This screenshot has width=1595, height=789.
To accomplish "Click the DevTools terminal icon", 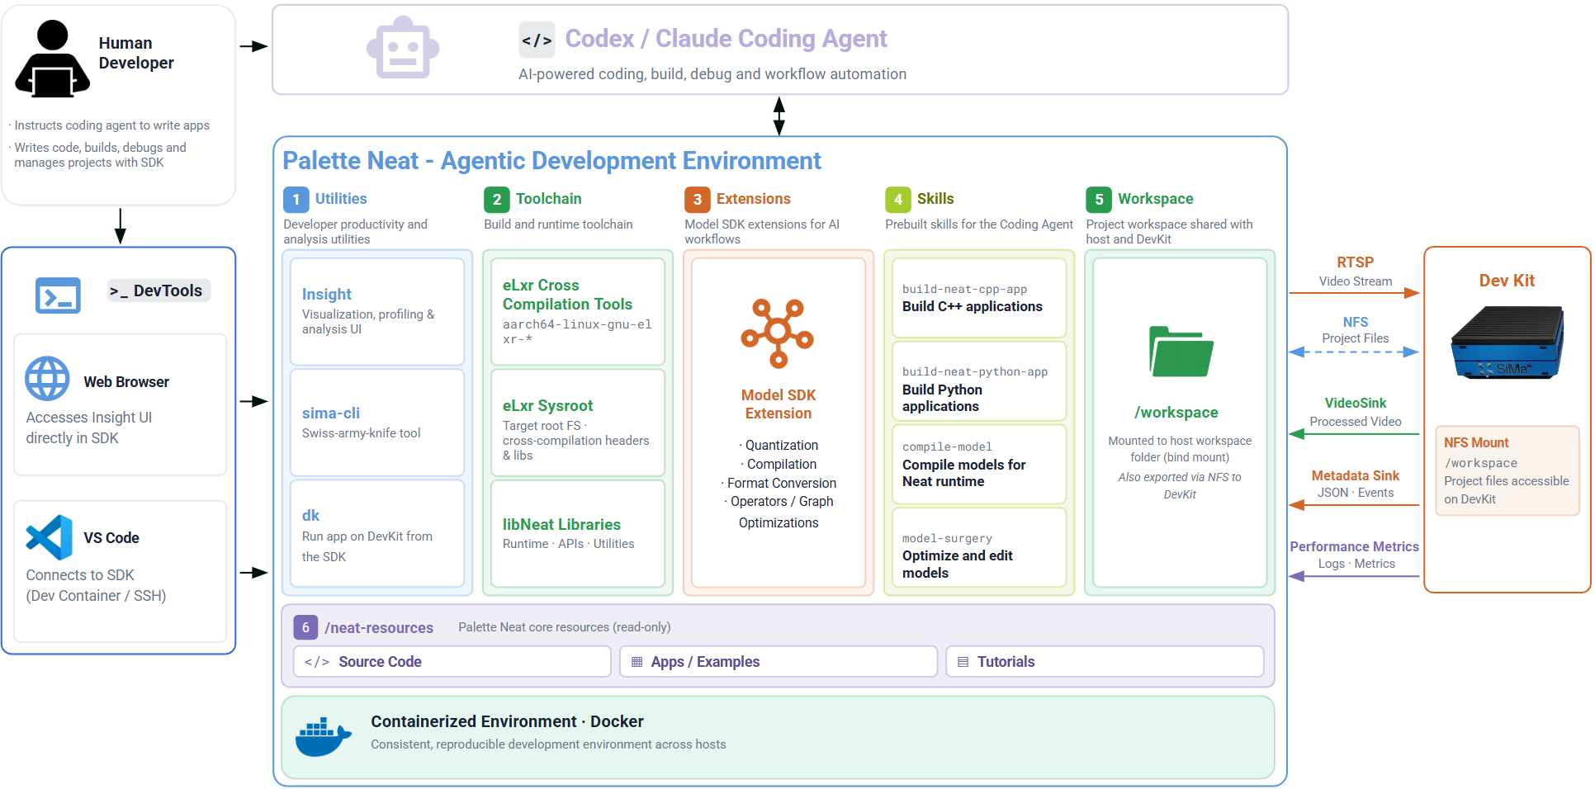I will coord(58,295).
